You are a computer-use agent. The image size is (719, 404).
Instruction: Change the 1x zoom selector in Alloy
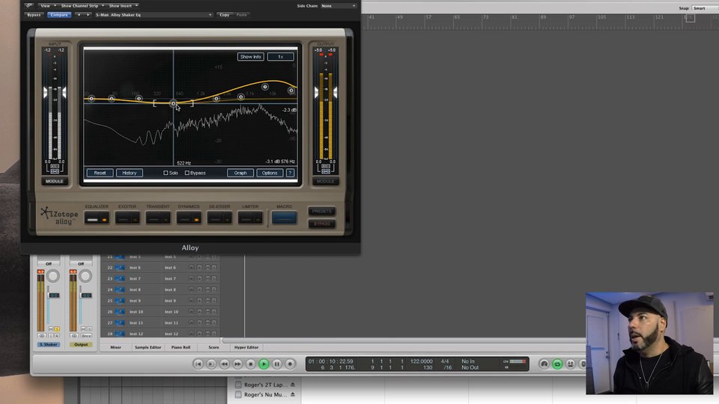[x=280, y=57]
